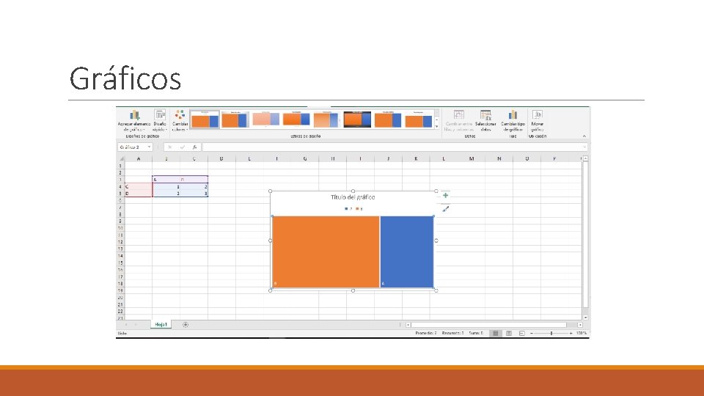Click the vertical scrollbar down arrow

pyautogui.click(x=585, y=318)
